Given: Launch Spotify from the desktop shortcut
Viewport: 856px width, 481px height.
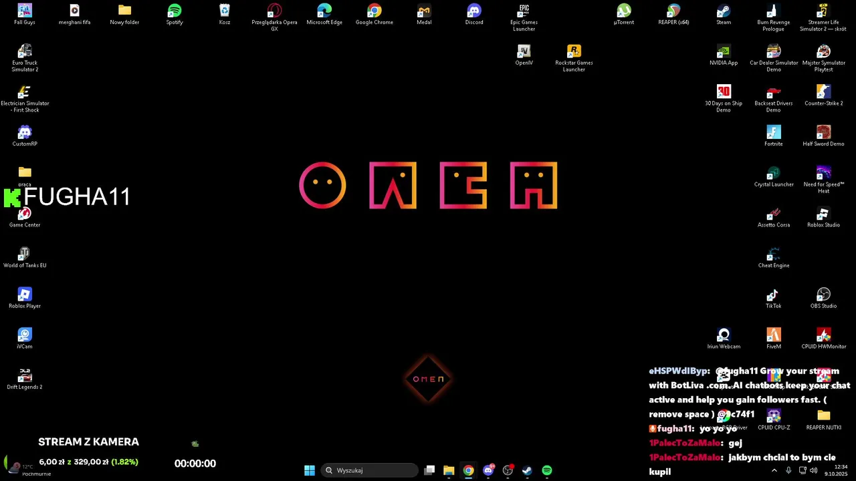Looking at the screenshot, I should pyautogui.click(x=175, y=15).
